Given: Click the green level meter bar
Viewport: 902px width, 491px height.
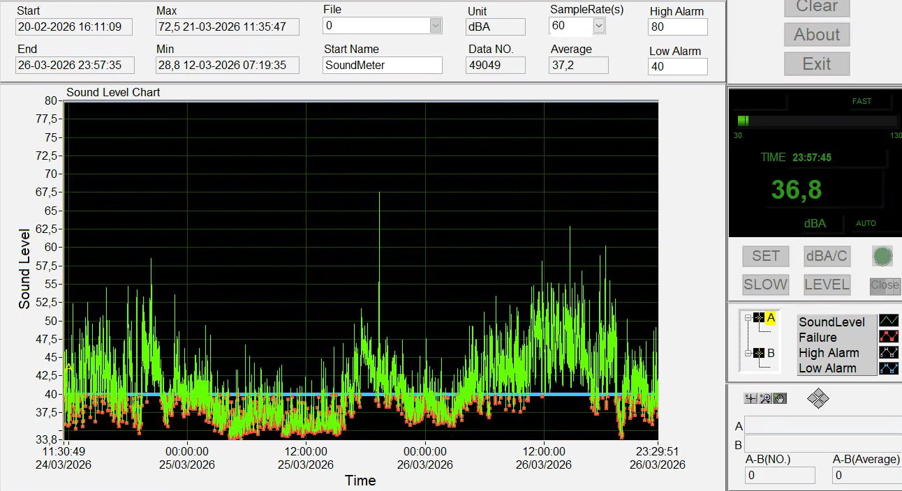Looking at the screenshot, I should pyautogui.click(x=743, y=121).
